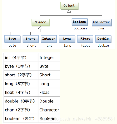Select table cell 'long（8字节）'

click(21, 83)
